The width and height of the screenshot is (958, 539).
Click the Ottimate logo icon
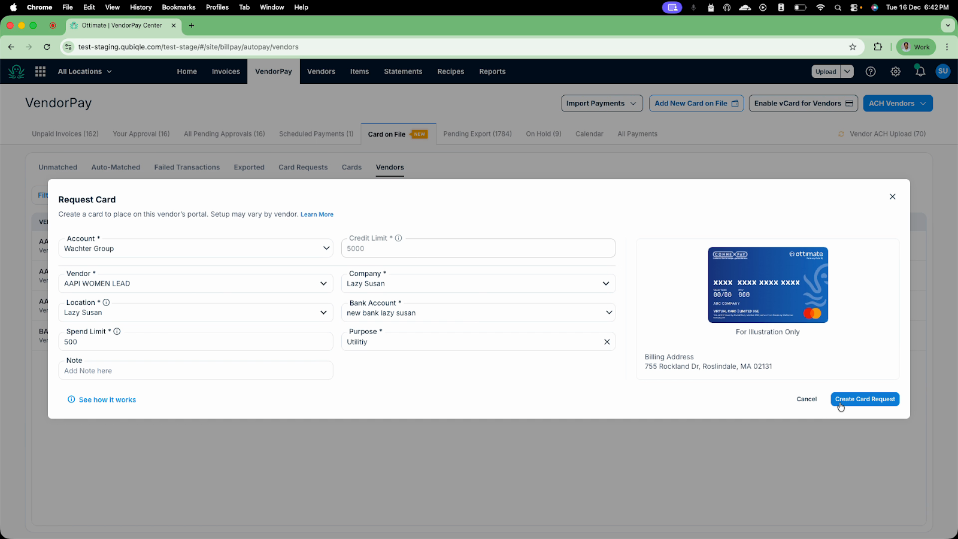click(x=16, y=71)
